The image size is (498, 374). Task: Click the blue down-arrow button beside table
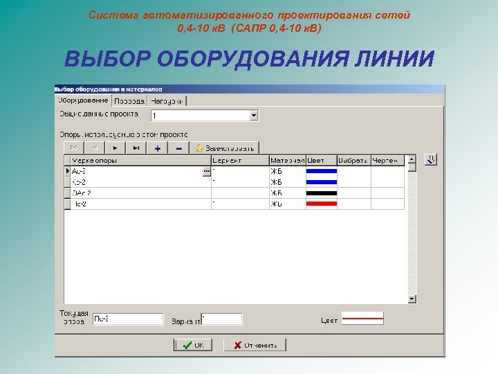tap(431, 159)
